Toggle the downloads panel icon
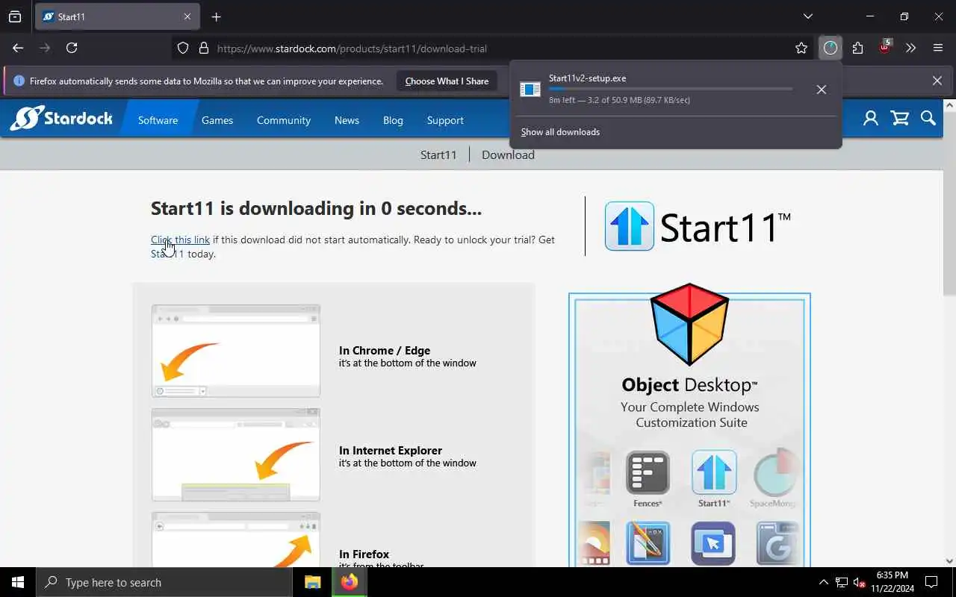956x597 pixels. [831, 48]
